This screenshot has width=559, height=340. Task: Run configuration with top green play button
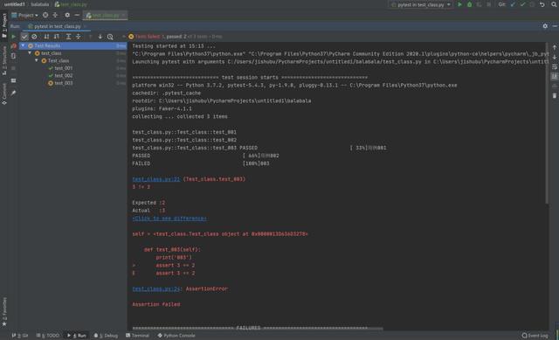[459, 4]
